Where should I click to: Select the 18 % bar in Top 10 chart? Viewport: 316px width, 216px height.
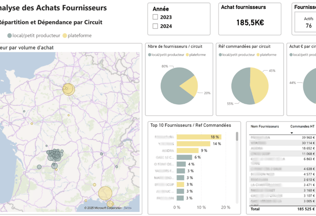click(x=199, y=137)
